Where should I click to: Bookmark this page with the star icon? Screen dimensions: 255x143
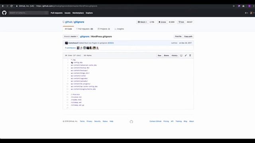point(234,6)
